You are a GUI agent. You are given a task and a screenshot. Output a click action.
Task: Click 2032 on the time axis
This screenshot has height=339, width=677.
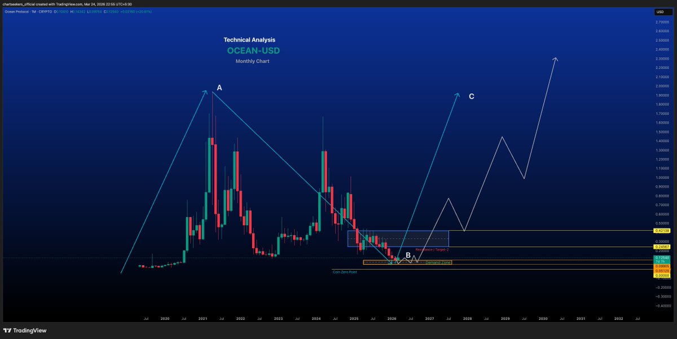618,319
